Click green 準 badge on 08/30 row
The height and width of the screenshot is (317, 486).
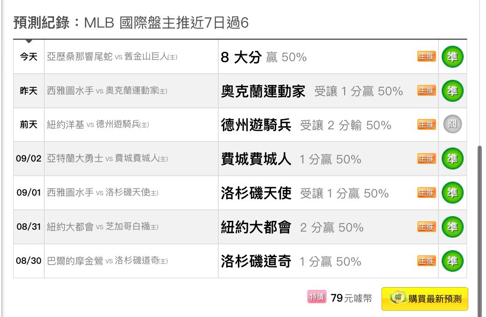pyautogui.click(x=452, y=261)
